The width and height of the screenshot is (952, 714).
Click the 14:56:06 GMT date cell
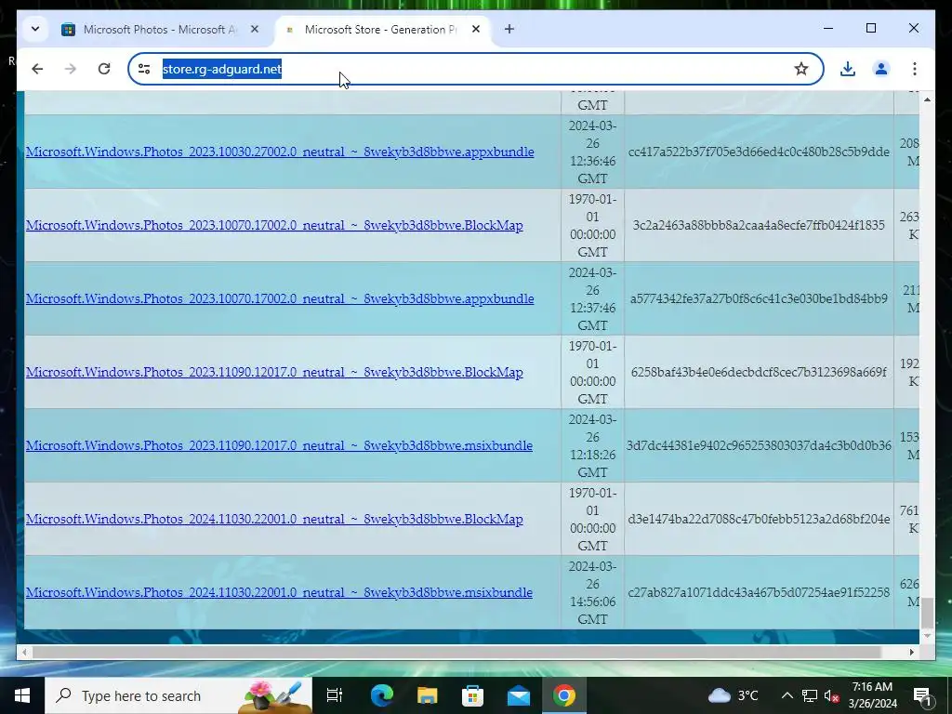pyautogui.click(x=592, y=593)
